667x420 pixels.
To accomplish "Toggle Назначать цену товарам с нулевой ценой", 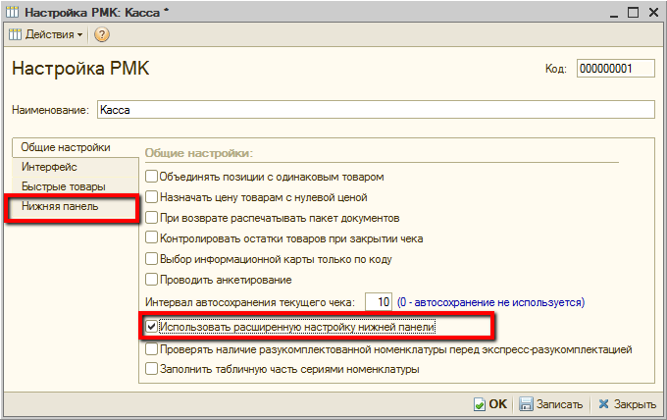I will (x=151, y=197).
